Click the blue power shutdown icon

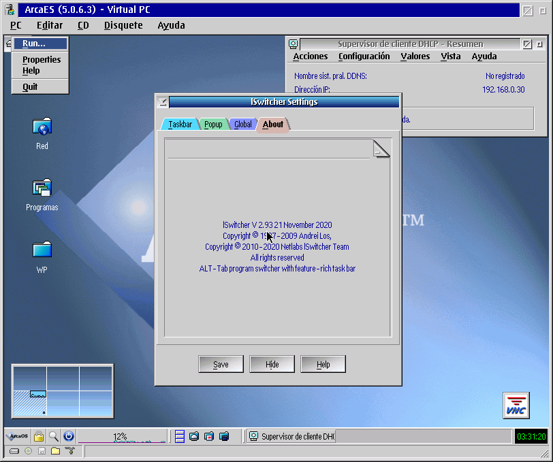[x=69, y=436]
